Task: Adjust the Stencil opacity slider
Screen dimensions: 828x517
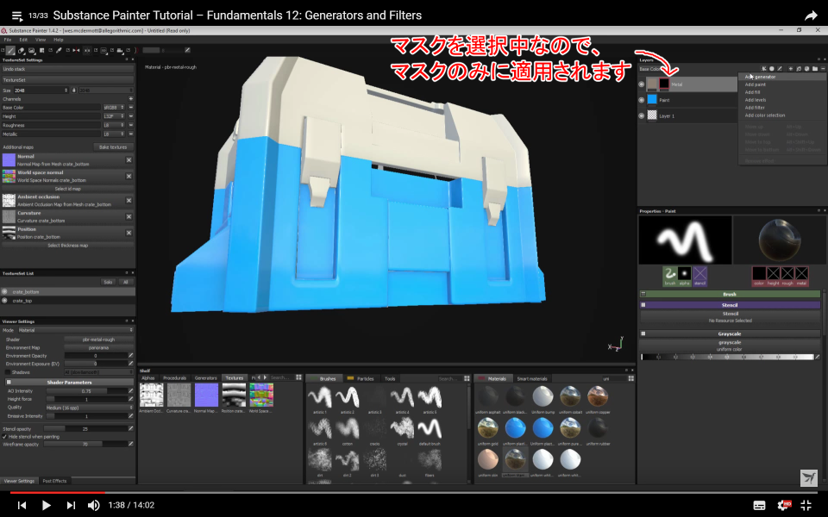Action: click(x=85, y=429)
